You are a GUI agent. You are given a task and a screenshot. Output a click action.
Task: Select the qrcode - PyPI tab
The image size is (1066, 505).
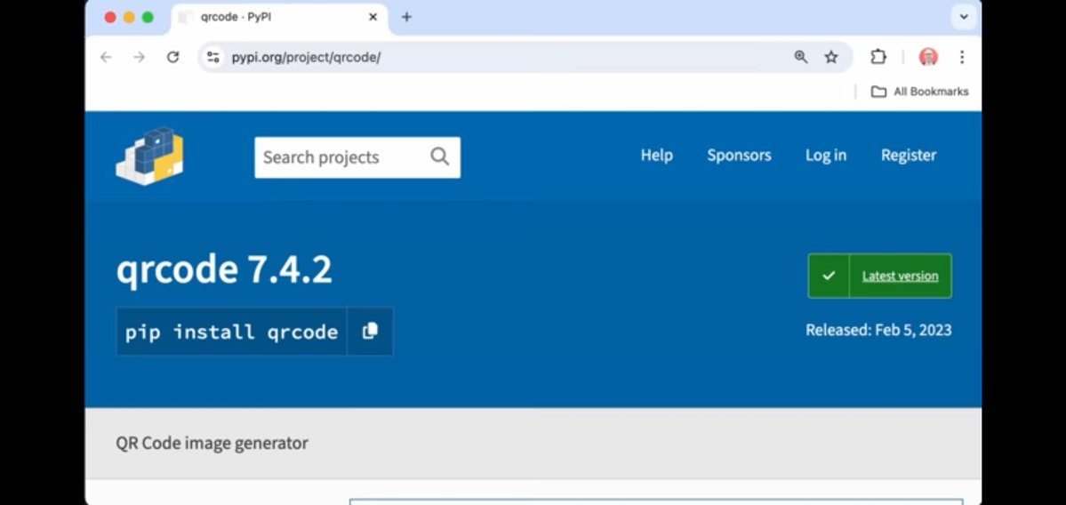(x=279, y=18)
